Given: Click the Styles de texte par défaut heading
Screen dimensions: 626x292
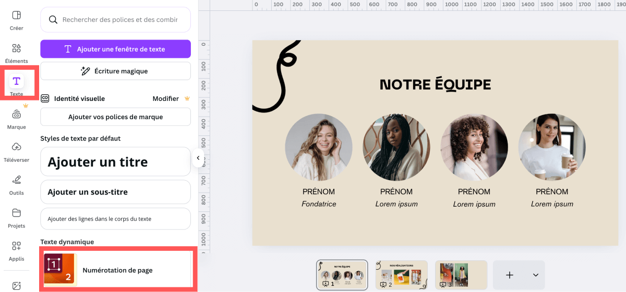Looking at the screenshot, I should pyautogui.click(x=80, y=138).
